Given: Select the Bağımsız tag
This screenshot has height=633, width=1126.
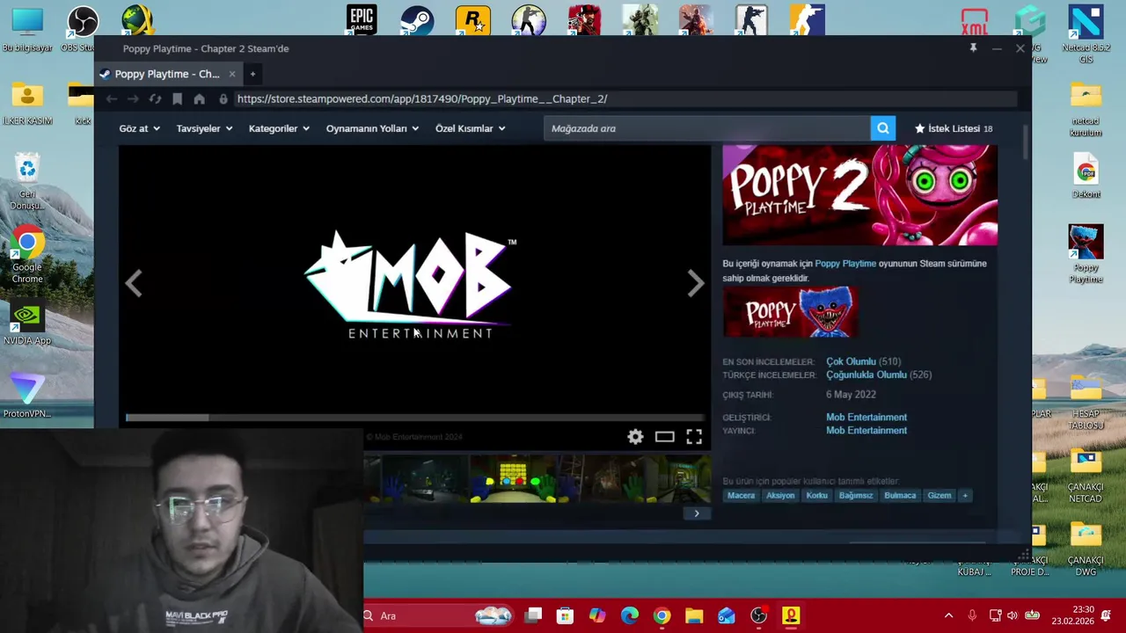Looking at the screenshot, I should [856, 496].
